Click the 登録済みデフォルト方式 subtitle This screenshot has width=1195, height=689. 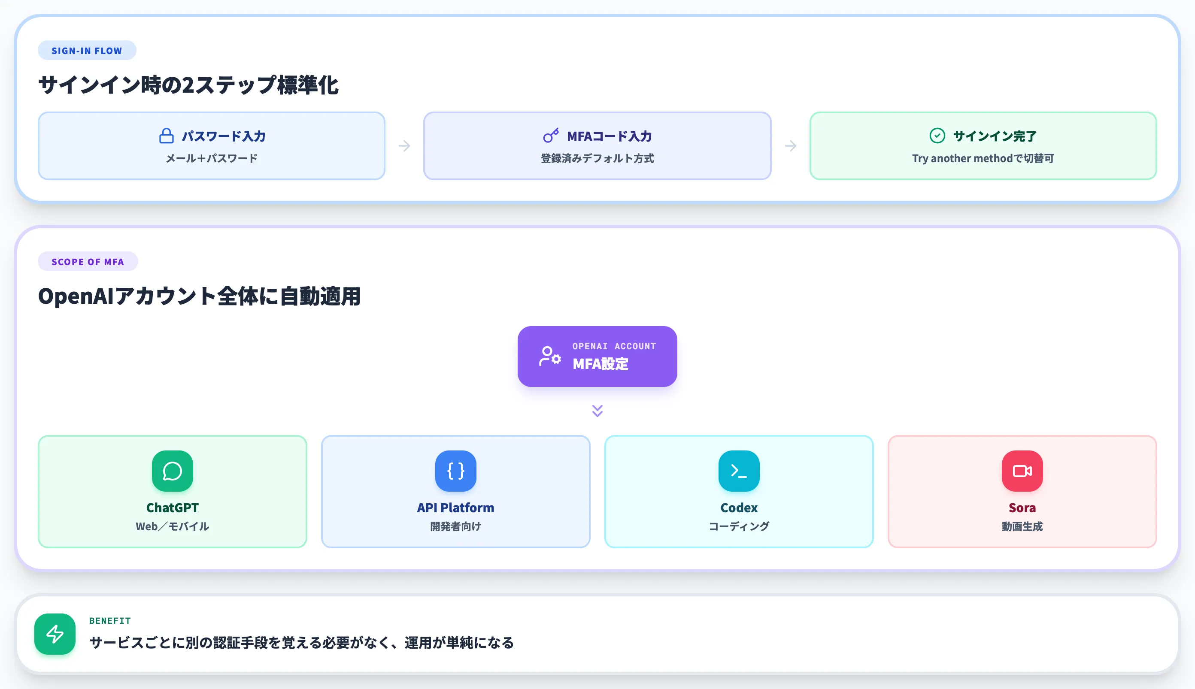(597, 158)
